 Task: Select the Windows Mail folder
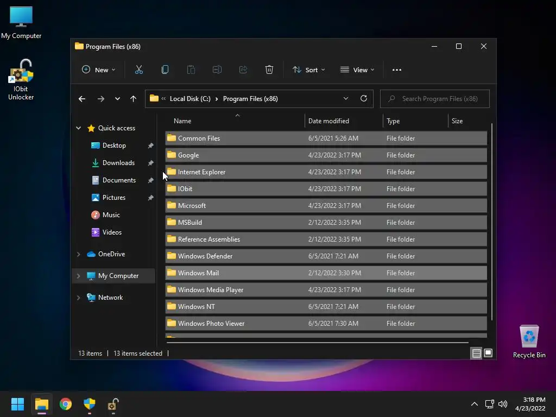(x=326, y=273)
